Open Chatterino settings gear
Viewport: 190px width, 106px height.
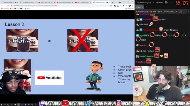coord(166,2)
